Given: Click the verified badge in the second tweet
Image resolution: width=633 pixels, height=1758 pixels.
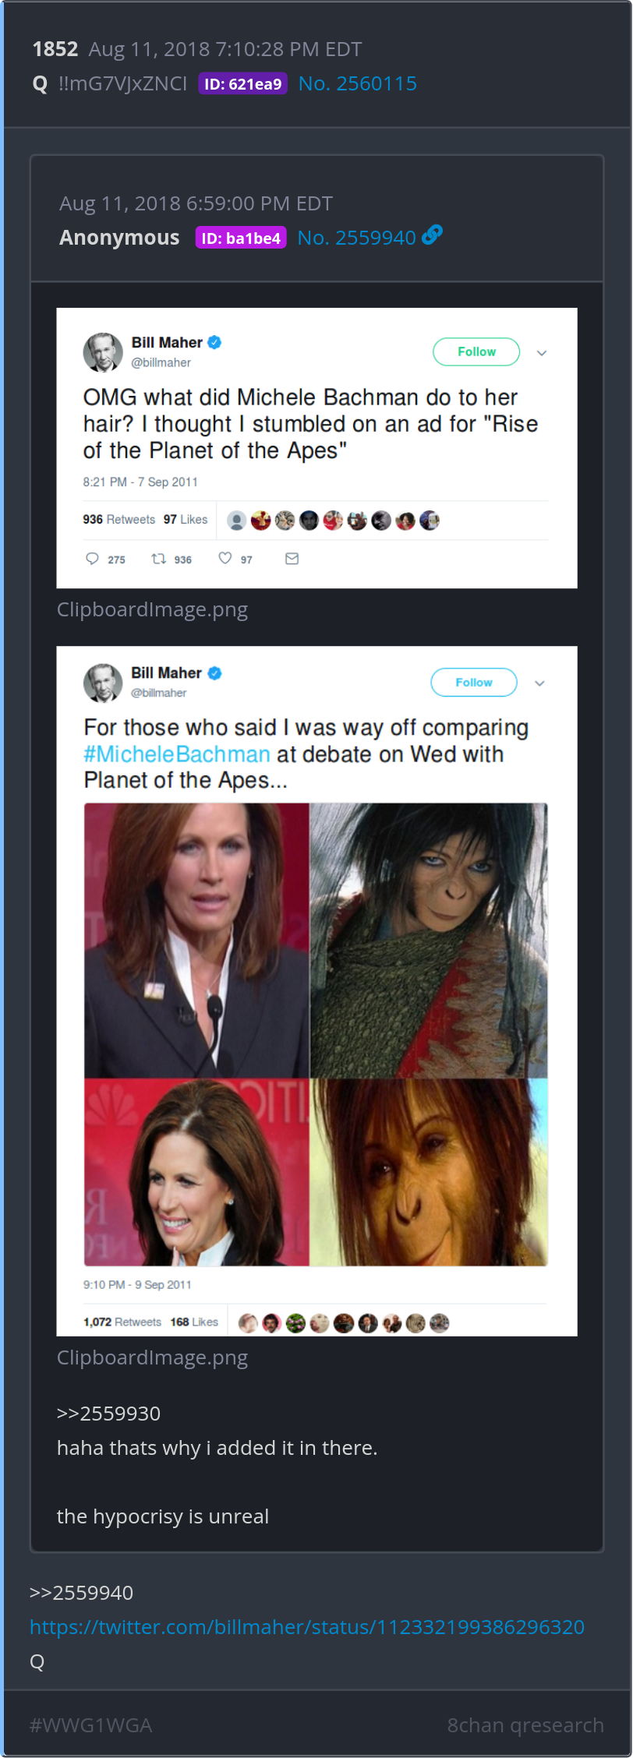Looking at the screenshot, I should pyautogui.click(x=214, y=673).
